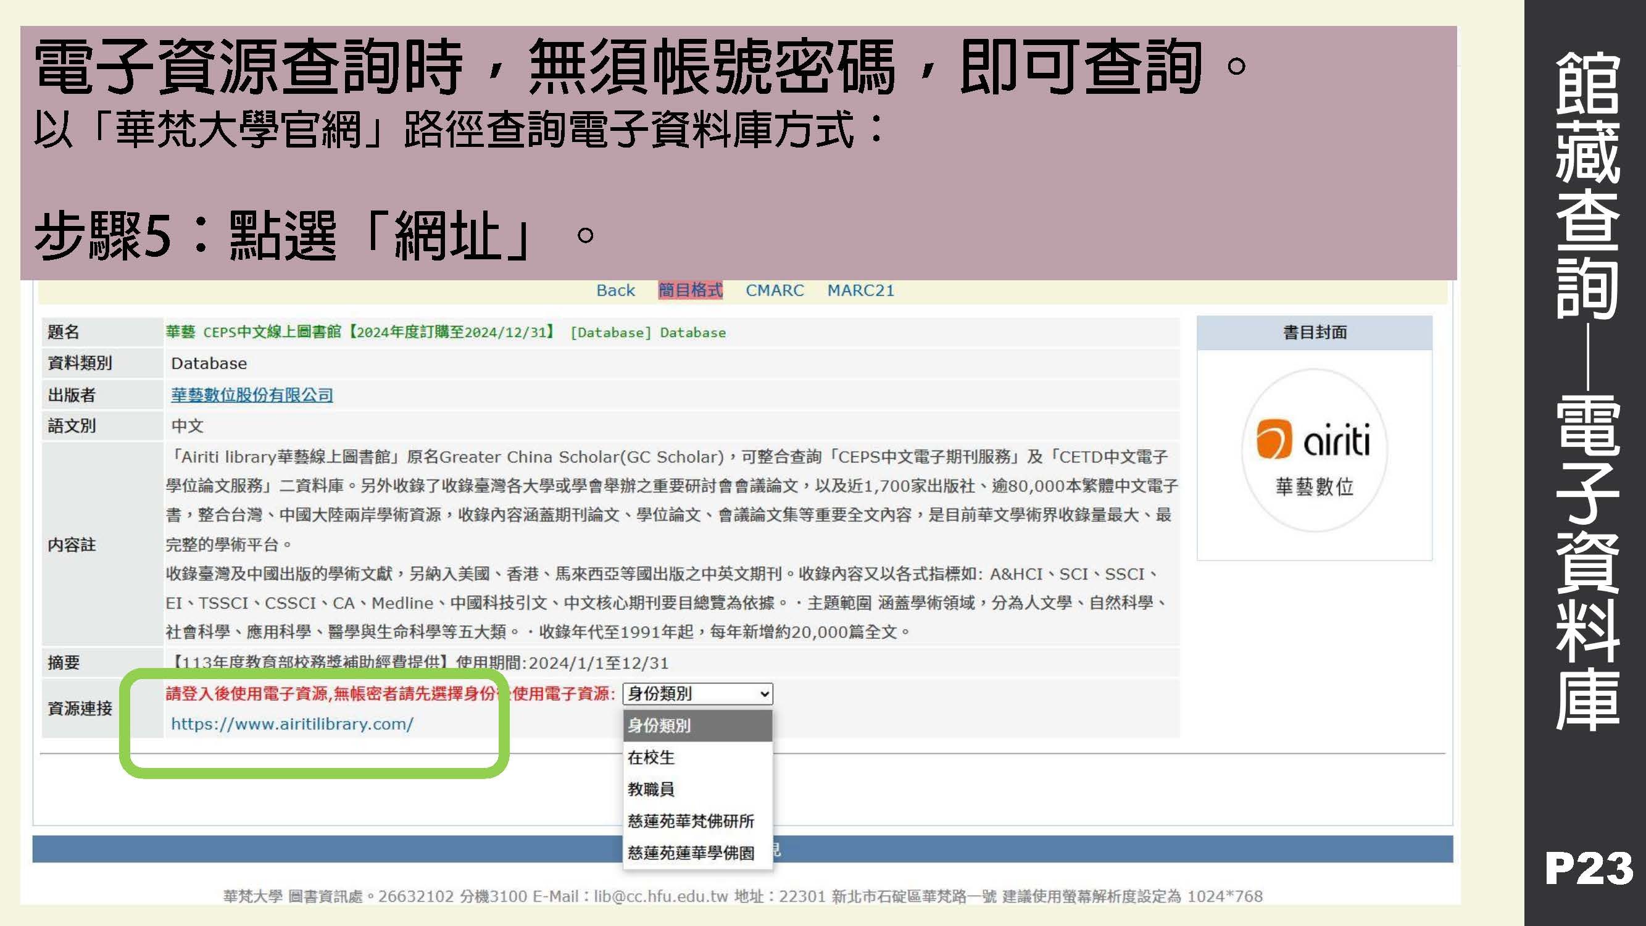The height and width of the screenshot is (926, 1646).
Task: Select 慈蓮苑蓮華學佛園 option
Action: click(697, 853)
